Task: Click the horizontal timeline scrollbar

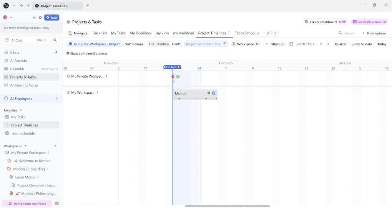Action: [227, 206]
